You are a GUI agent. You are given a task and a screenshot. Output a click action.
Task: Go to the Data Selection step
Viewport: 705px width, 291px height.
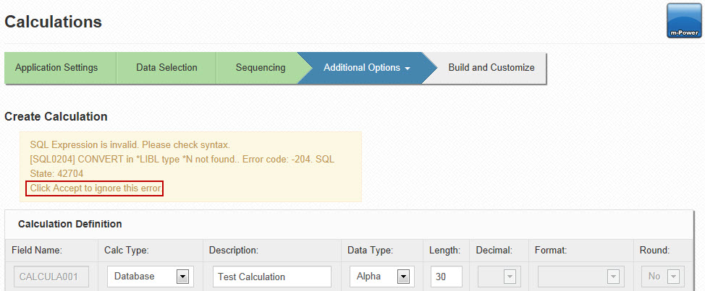click(166, 68)
